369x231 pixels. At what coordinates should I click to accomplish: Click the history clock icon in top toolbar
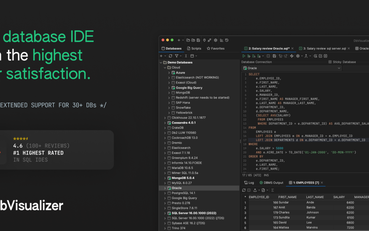(227, 40)
